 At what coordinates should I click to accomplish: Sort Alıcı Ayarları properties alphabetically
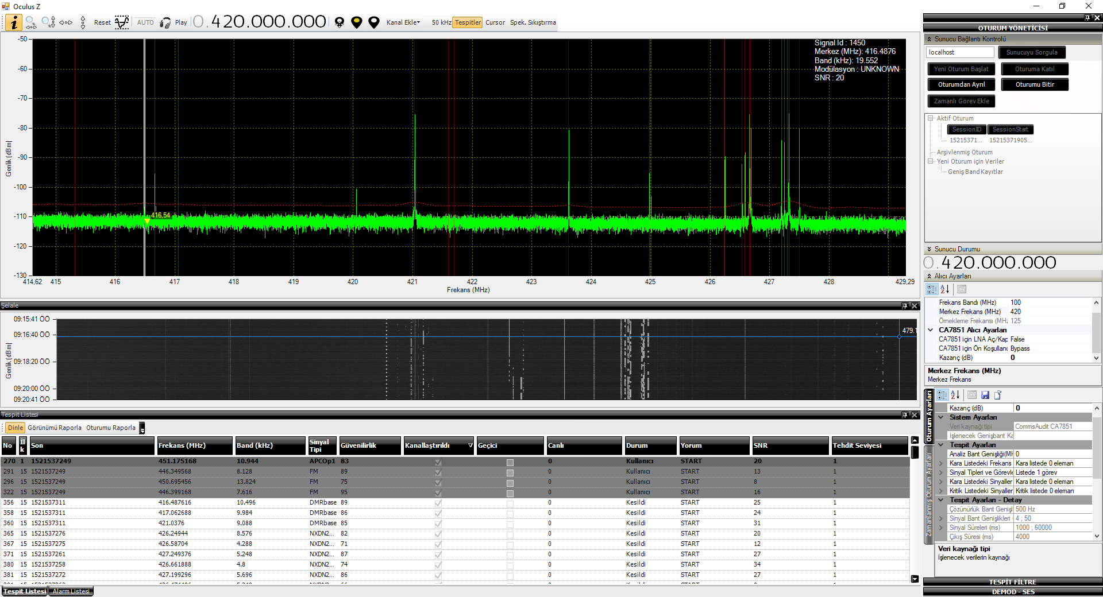point(945,289)
